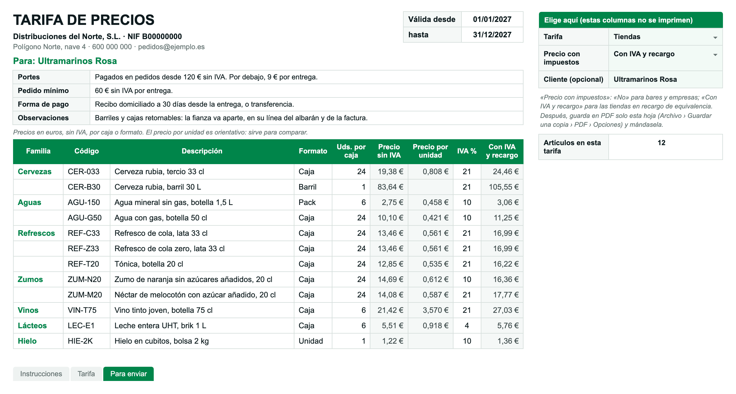The image size is (736, 394).
Task: Open the 'Con IVA y recargo' dropdown
Action: click(665, 58)
